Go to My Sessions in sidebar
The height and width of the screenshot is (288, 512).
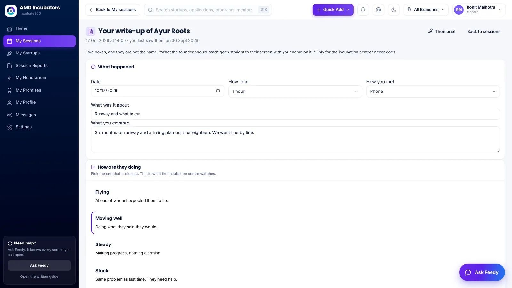coord(39,41)
